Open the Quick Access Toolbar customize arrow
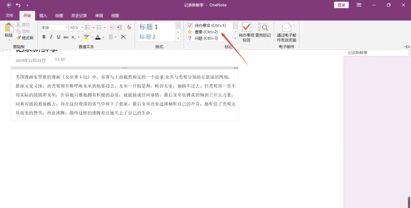The image size is (411, 208). [27, 5]
